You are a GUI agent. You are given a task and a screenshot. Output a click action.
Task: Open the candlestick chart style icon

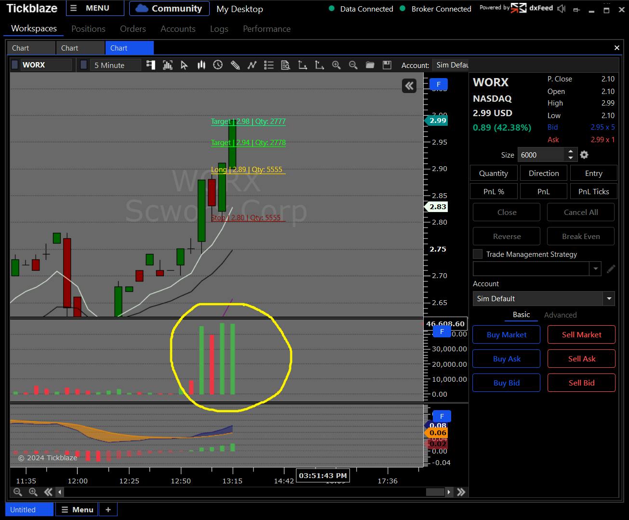point(201,65)
